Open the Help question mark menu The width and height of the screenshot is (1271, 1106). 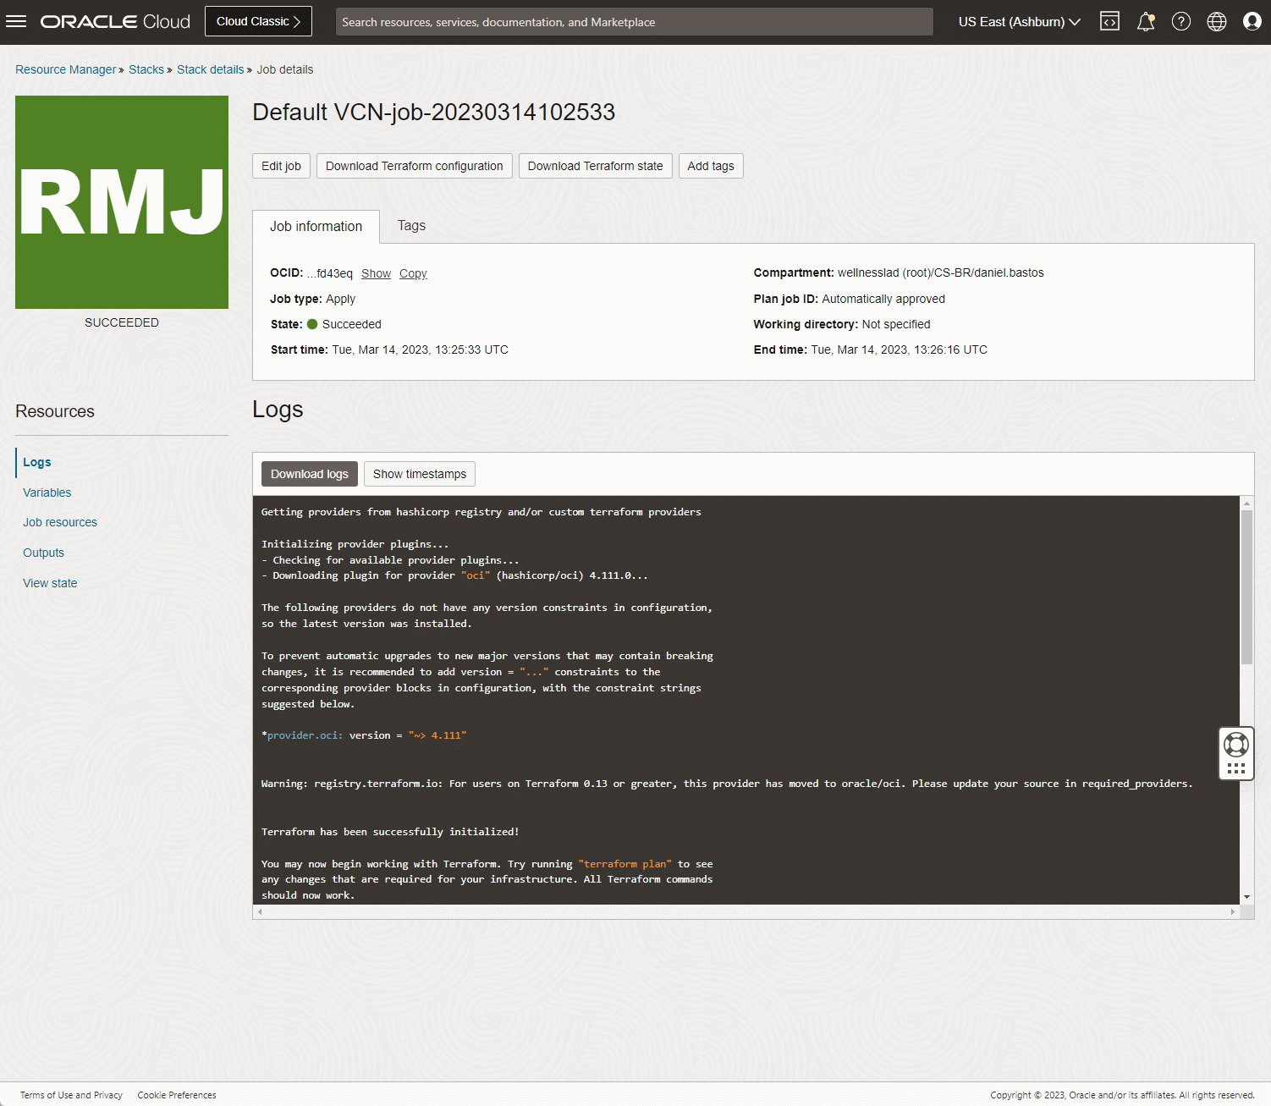[1181, 21]
